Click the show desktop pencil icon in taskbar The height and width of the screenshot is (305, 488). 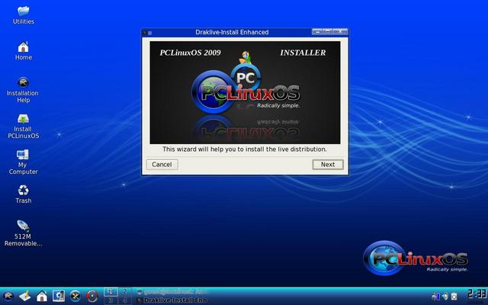click(x=25, y=296)
